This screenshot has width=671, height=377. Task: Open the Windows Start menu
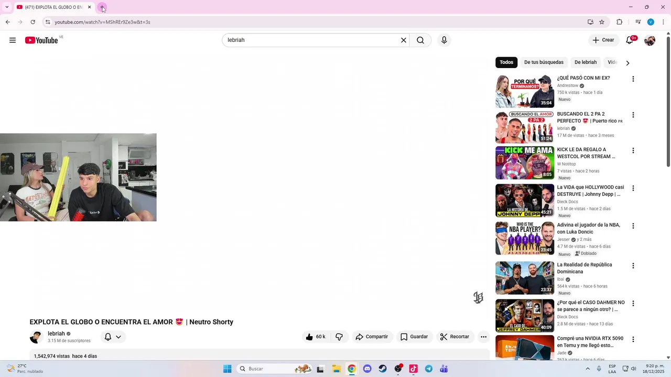(227, 369)
